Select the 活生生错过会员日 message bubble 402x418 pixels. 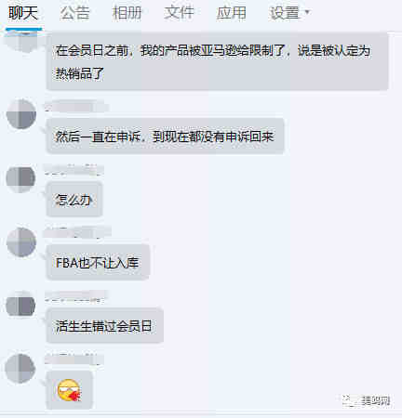pos(105,325)
